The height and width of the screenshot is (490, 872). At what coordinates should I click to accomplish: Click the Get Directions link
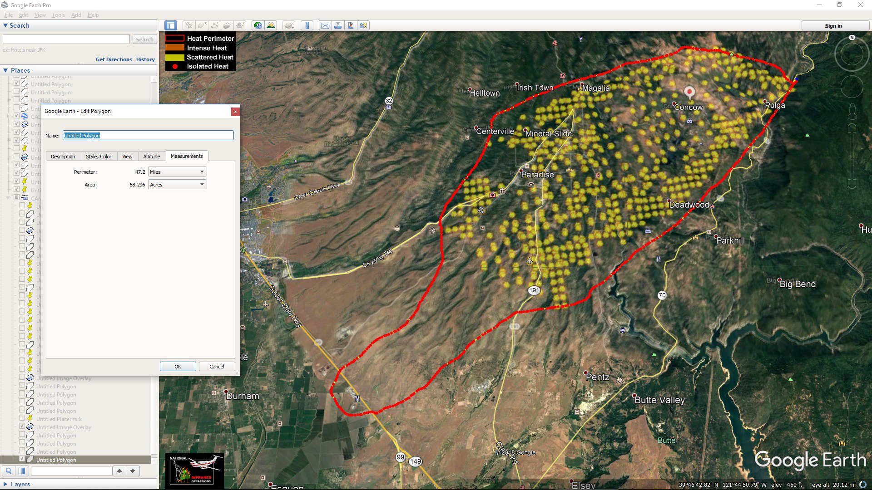pyautogui.click(x=114, y=59)
